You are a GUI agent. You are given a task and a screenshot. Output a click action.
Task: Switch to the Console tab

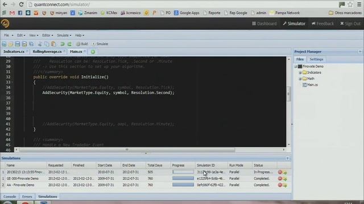click(10, 197)
